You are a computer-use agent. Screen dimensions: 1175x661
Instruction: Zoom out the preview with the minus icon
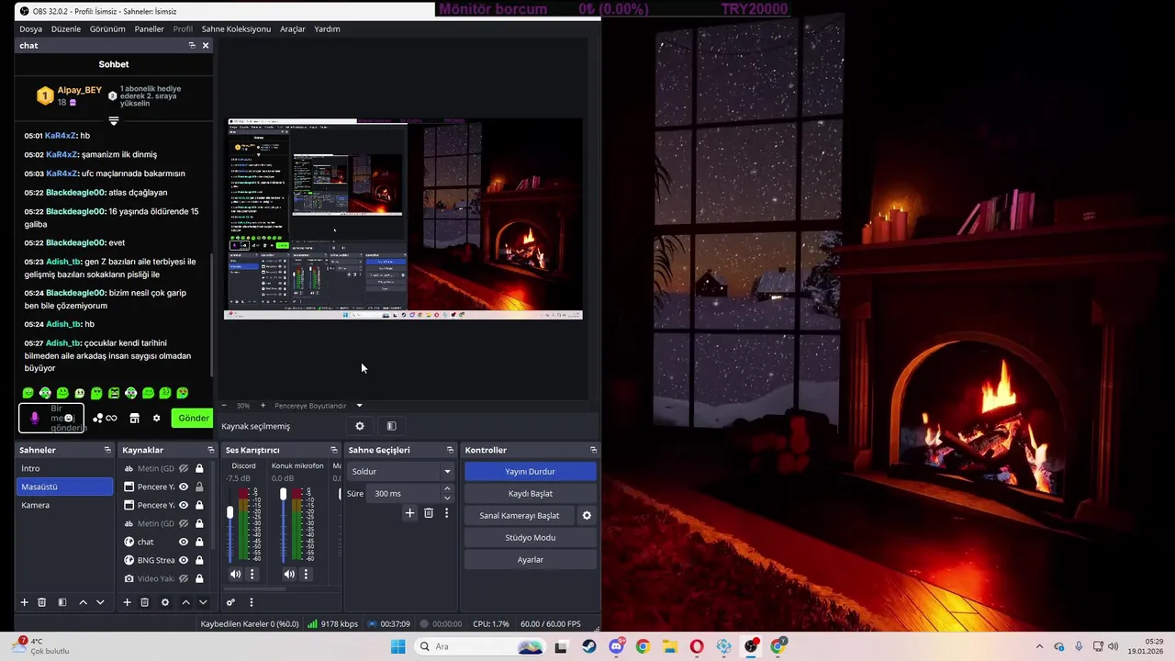(x=224, y=405)
